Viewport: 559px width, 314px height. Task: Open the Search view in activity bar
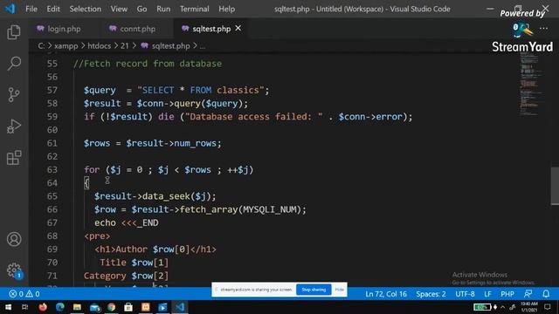pyautogui.click(x=14, y=64)
